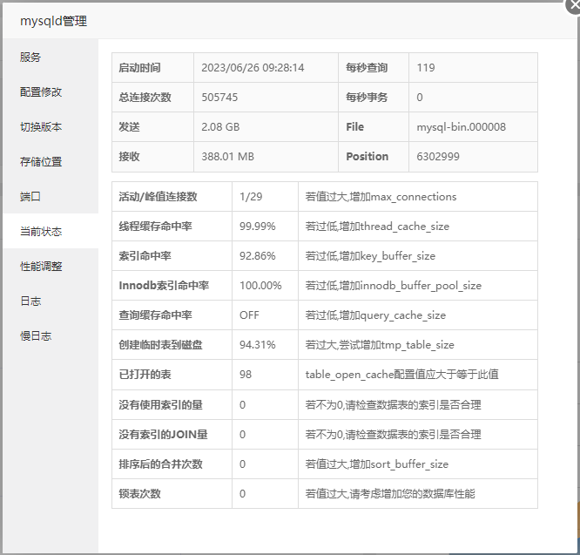This screenshot has height=555, width=580.
Task: Click the 接收 value 388.01 MB
Action: pyautogui.click(x=228, y=157)
